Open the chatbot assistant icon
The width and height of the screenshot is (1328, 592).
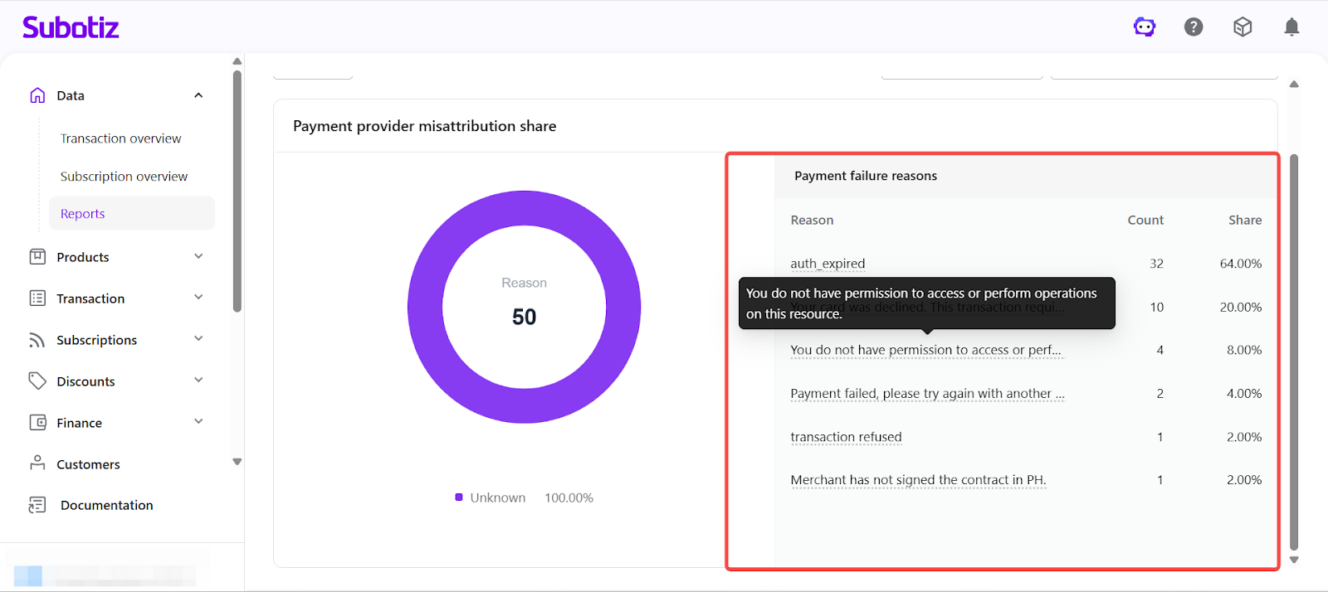(1145, 27)
